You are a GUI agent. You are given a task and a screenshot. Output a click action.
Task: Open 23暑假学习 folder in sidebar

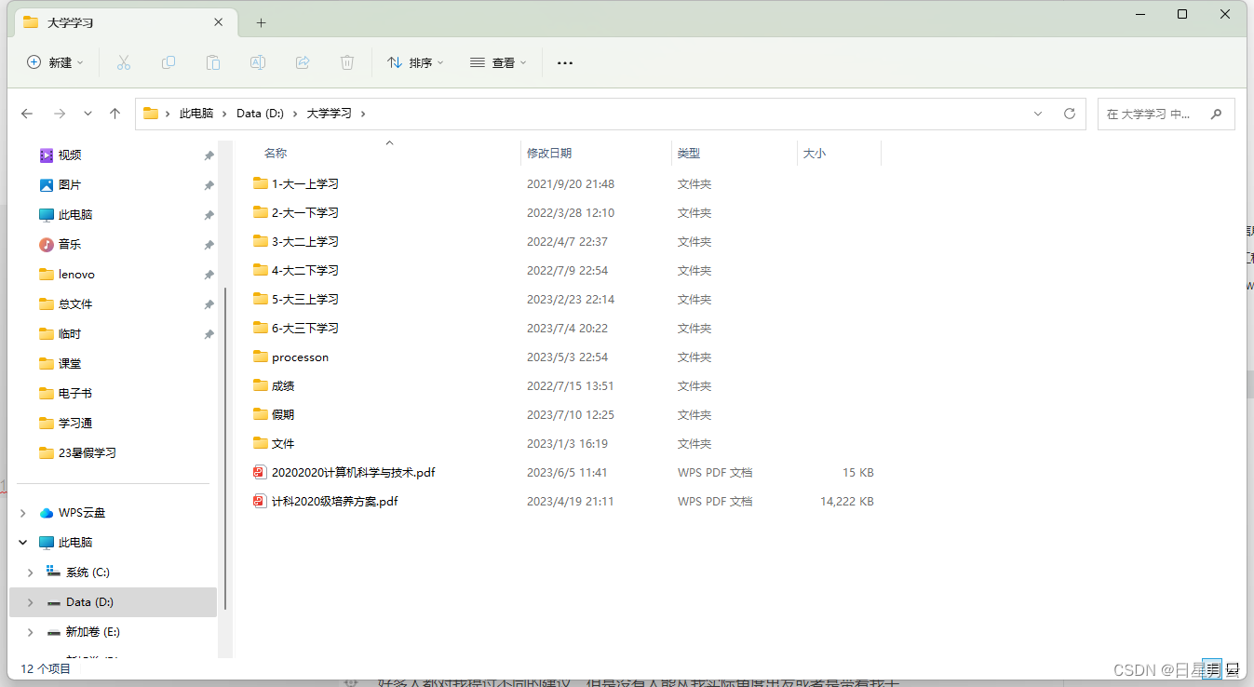(77, 453)
